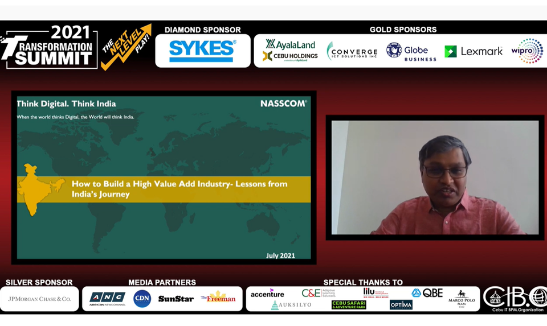Click the 'SPECIAL THANKS TO' label

coord(363,282)
